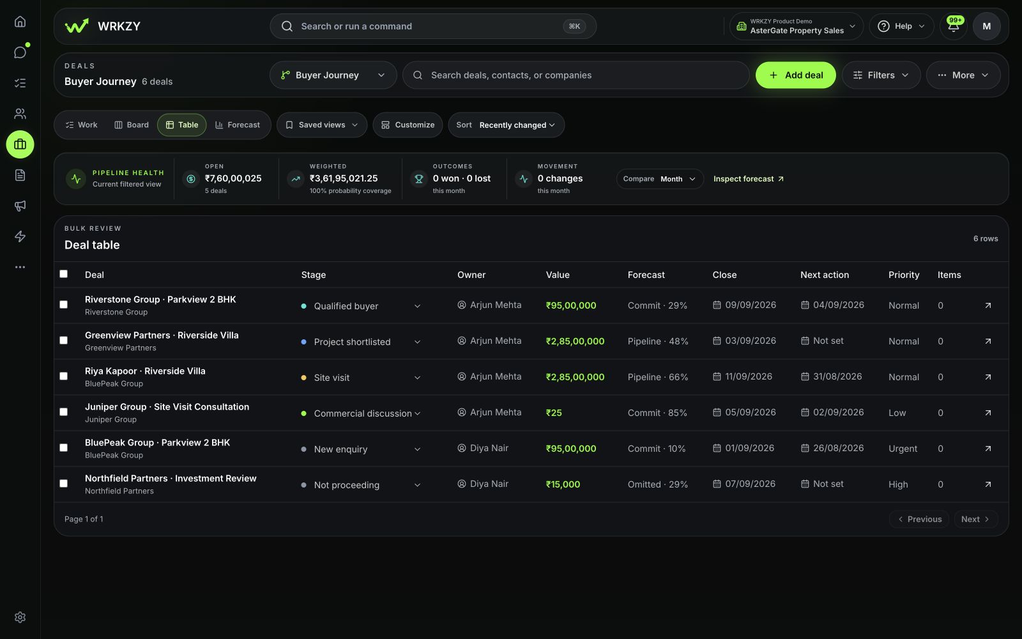Image resolution: width=1022 pixels, height=639 pixels.
Task: Open the Qualified buyer stage dropdown
Action: [362, 306]
